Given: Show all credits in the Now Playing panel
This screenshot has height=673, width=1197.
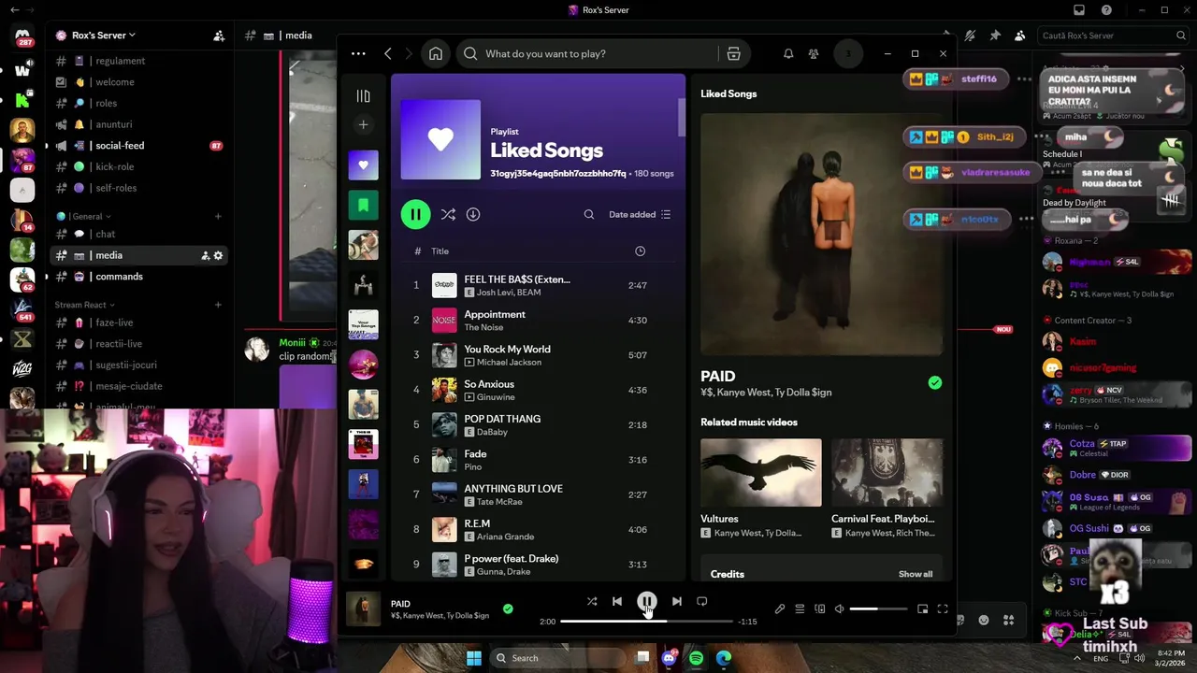Looking at the screenshot, I should coord(916,574).
